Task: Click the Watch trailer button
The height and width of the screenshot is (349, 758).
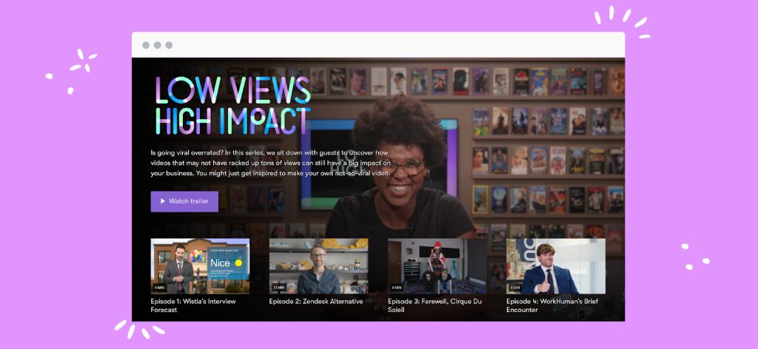Action: pyautogui.click(x=184, y=201)
